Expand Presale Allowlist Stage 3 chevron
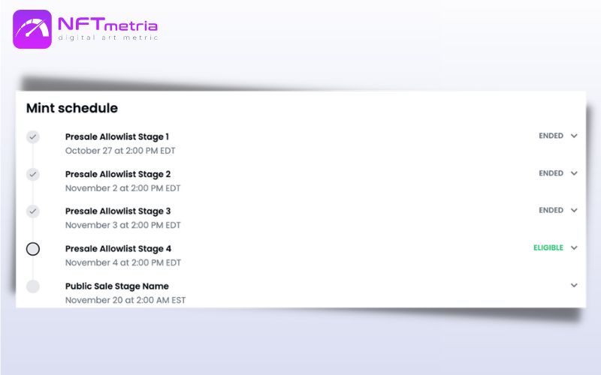Screen dimensions: 601x375 [574, 210]
